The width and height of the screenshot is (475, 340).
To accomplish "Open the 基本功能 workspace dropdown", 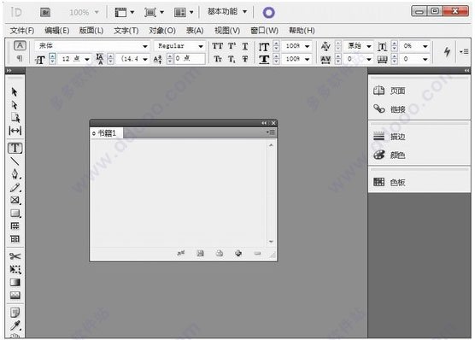I will tap(227, 12).
